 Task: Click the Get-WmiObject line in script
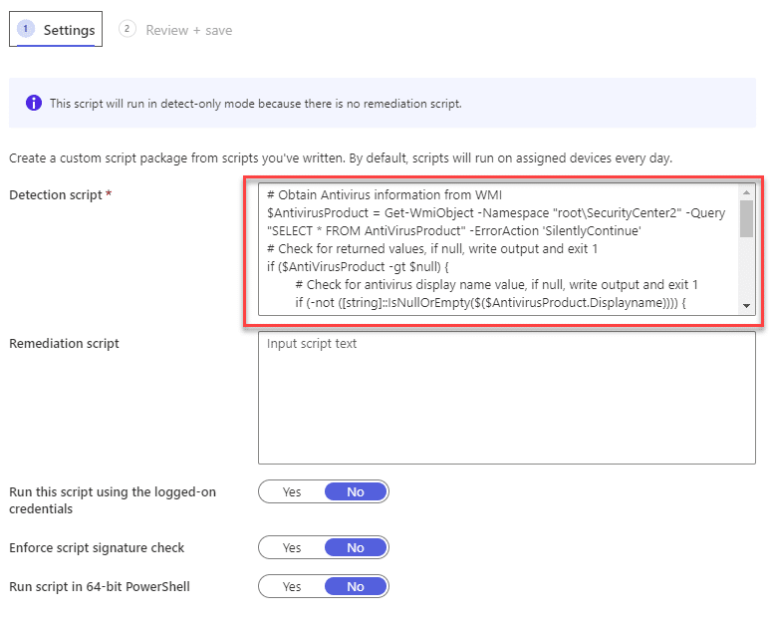click(496, 213)
